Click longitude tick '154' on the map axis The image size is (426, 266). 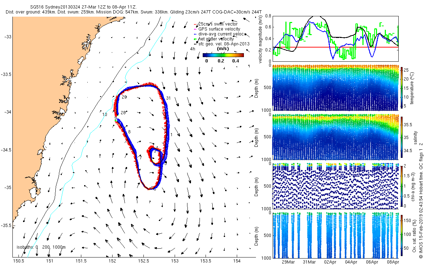pyautogui.click(x=237, y=261)
